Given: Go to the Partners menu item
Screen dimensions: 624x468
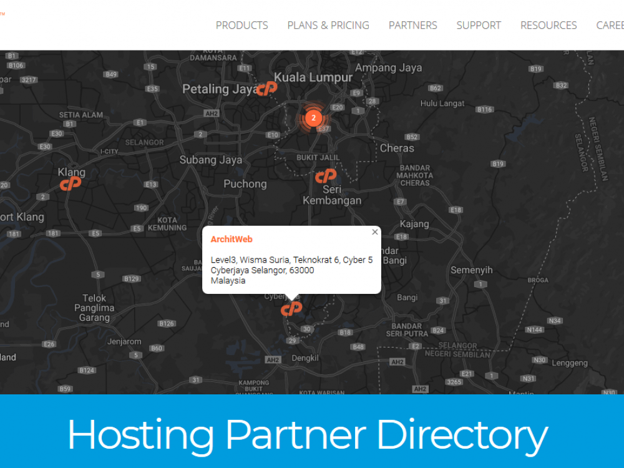Looking at the screenshot, I should tap(412, 25).
